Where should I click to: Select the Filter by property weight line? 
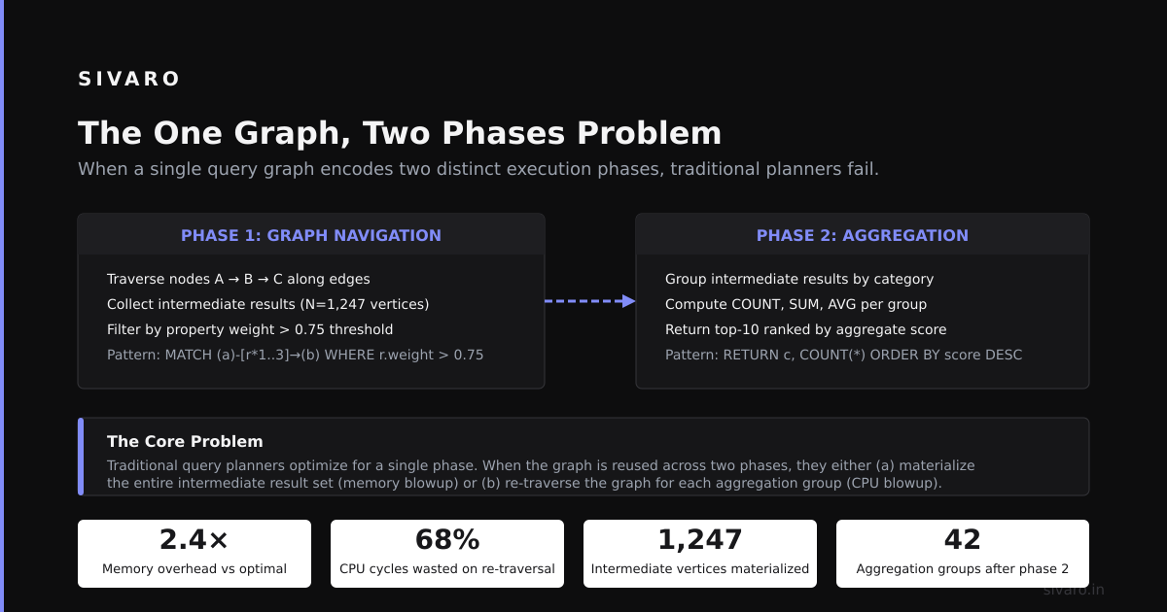(250, 329)
